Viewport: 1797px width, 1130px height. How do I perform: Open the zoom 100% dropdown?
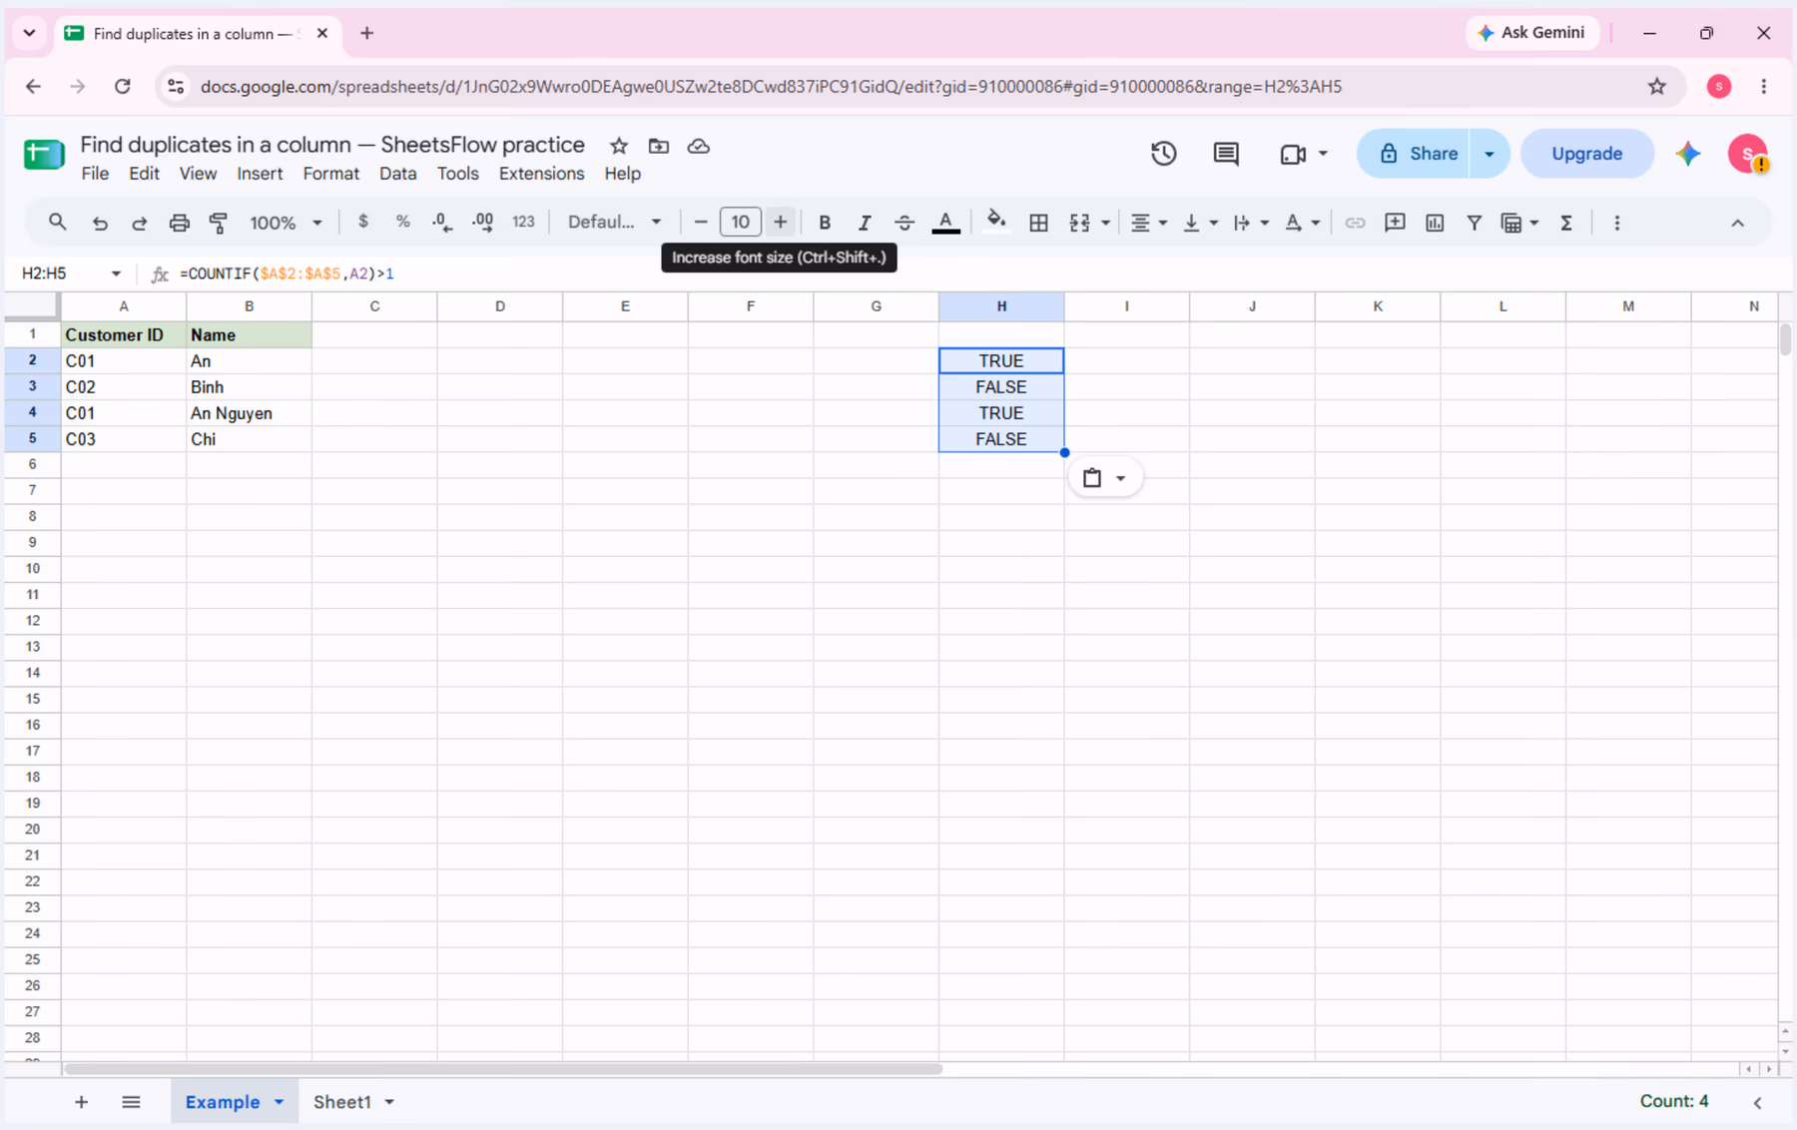(x=286, y=223)
